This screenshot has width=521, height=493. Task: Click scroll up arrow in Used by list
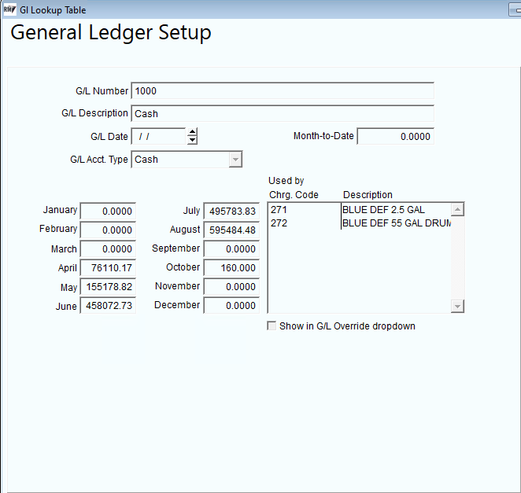click(457, 209)
